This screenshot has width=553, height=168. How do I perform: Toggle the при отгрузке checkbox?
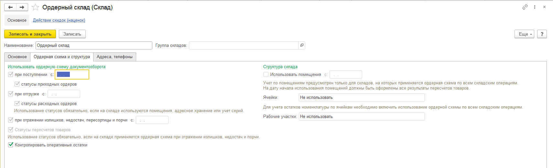pyautogui.click(x=11, y=94)
